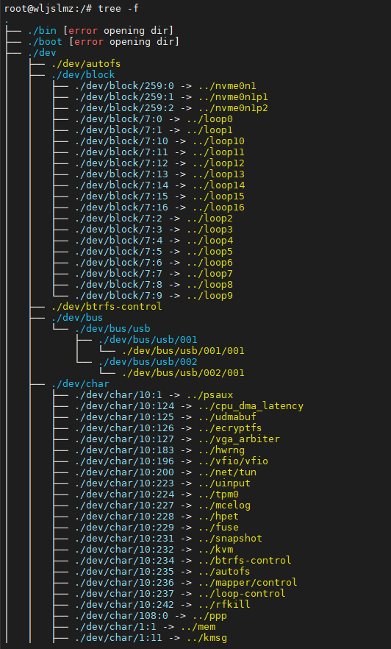This screenshot has width=391, height=649.
Task: Click ./dev/autofs device entry
Action: pyautogui.click(x=86, y=64)
